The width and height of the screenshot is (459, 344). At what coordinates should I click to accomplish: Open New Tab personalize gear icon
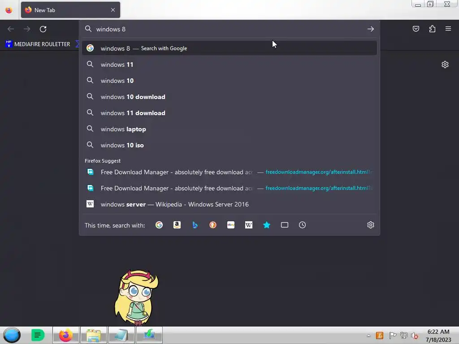(x=445, y=64)
